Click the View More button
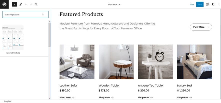221x103 pixels. 201,27
